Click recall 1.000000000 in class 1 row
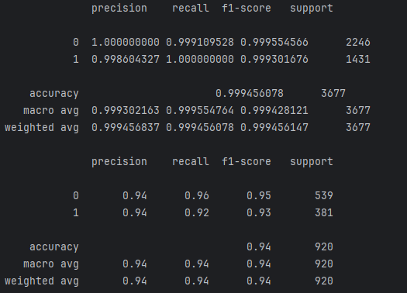 click(x=200, y=59)
